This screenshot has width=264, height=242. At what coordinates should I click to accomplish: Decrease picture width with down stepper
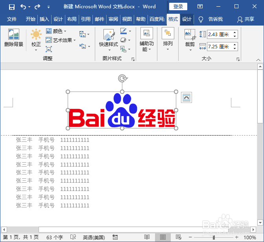235,49
